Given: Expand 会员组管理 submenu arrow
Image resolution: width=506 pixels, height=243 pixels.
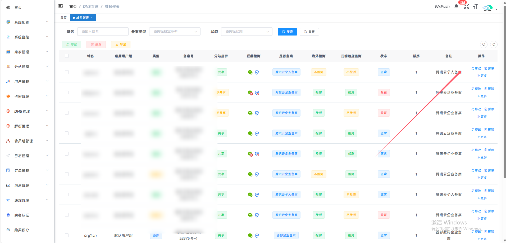Looking at the screenshot, I should click(x=47, y=141).
